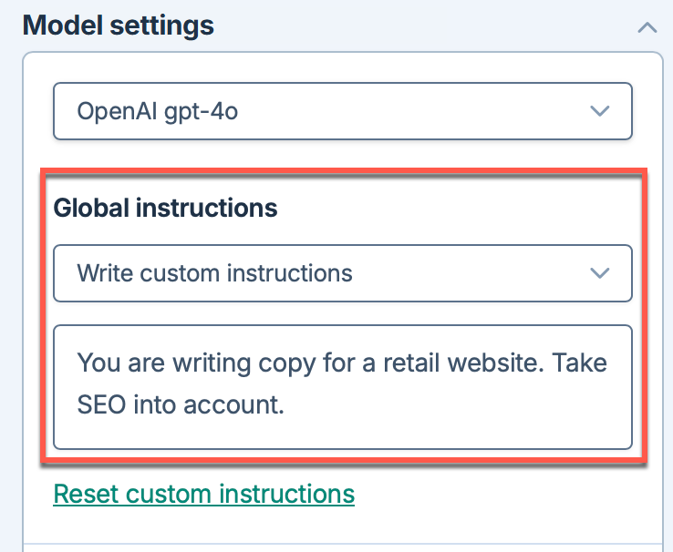Click the Model settings heading

(x=119, y=26)
